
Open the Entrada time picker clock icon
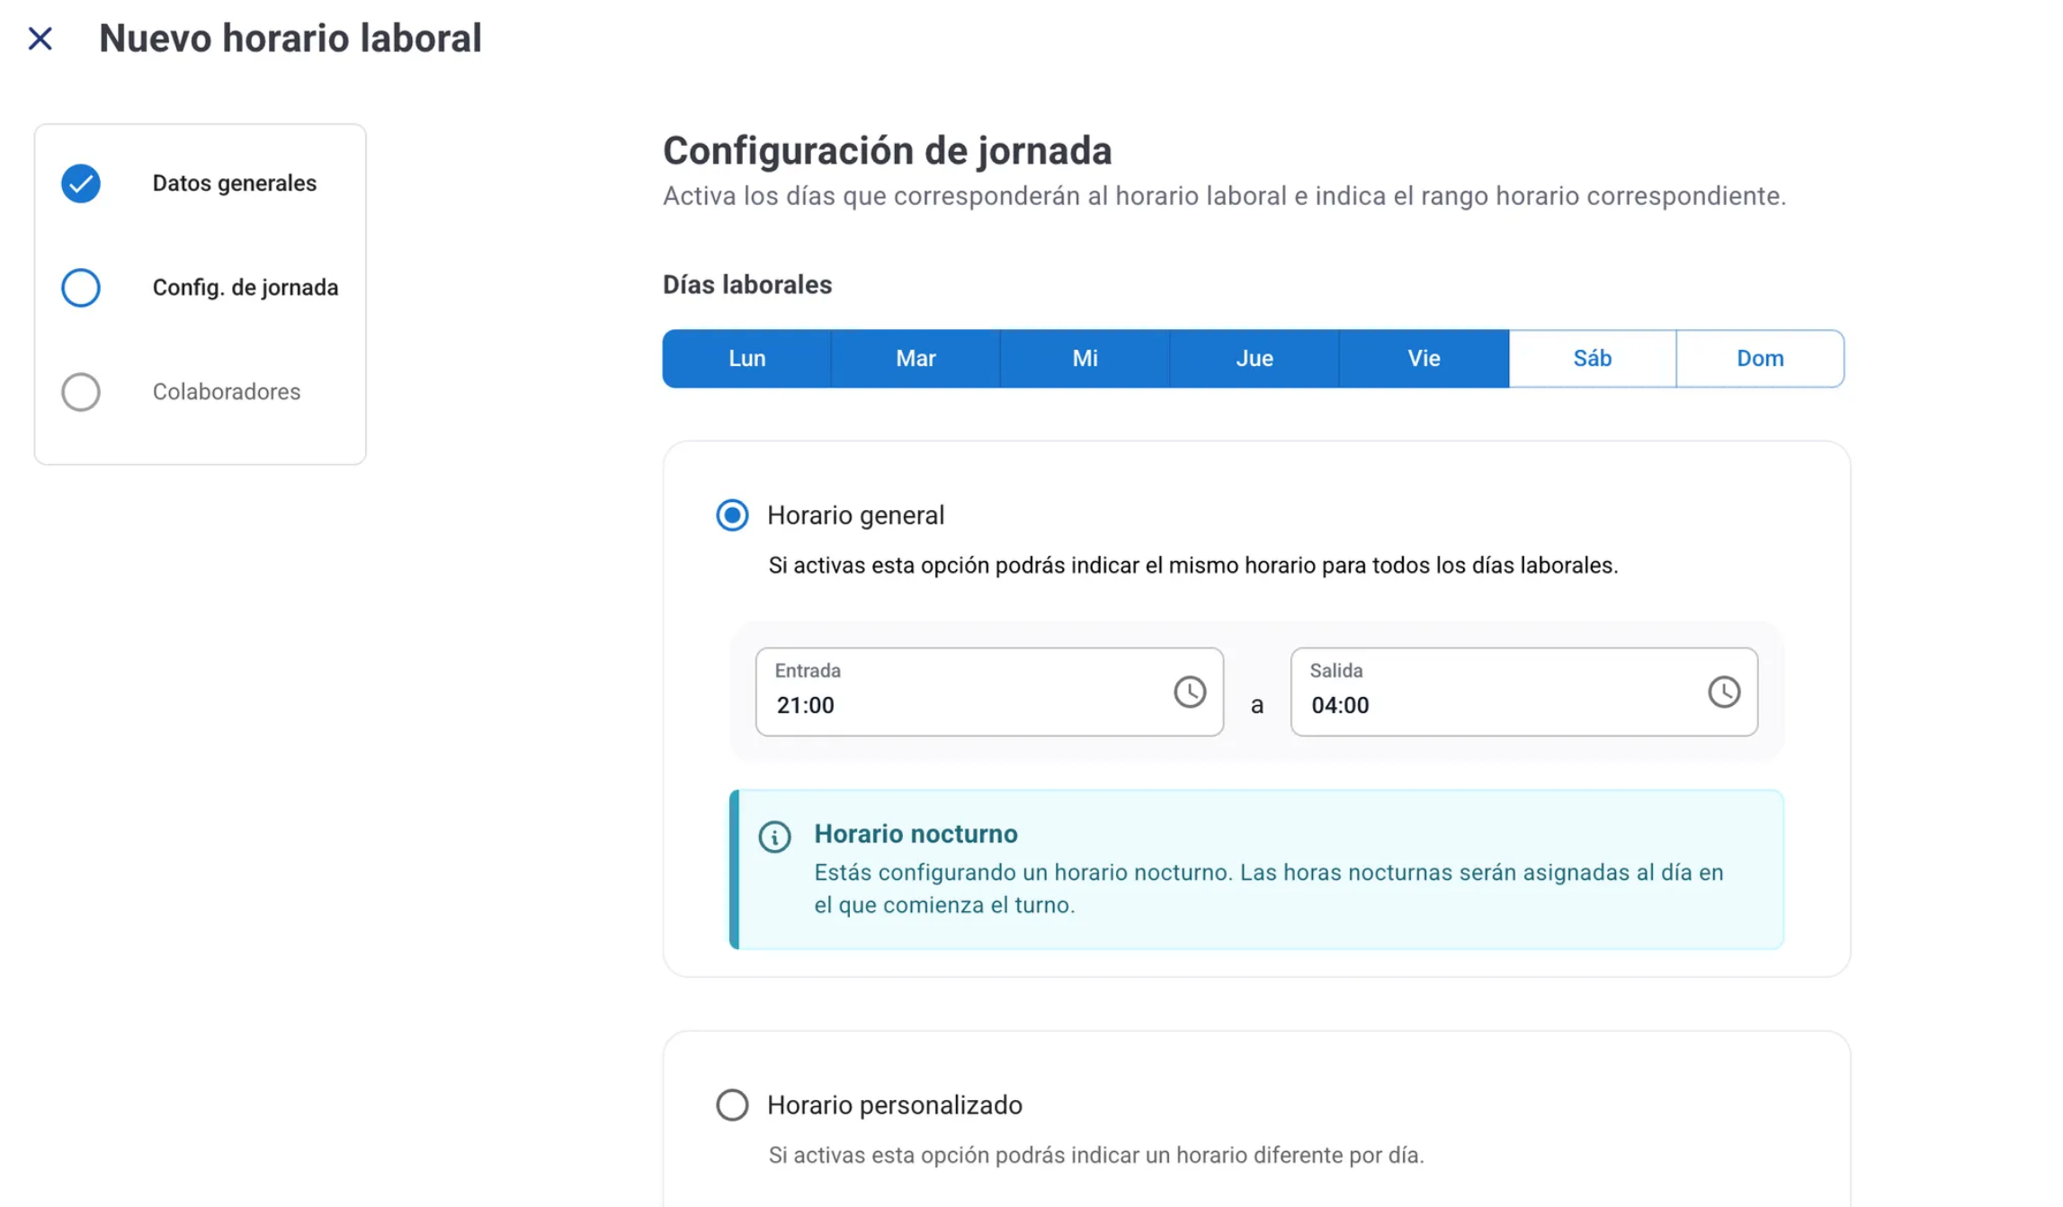(x=1189, y=692)
